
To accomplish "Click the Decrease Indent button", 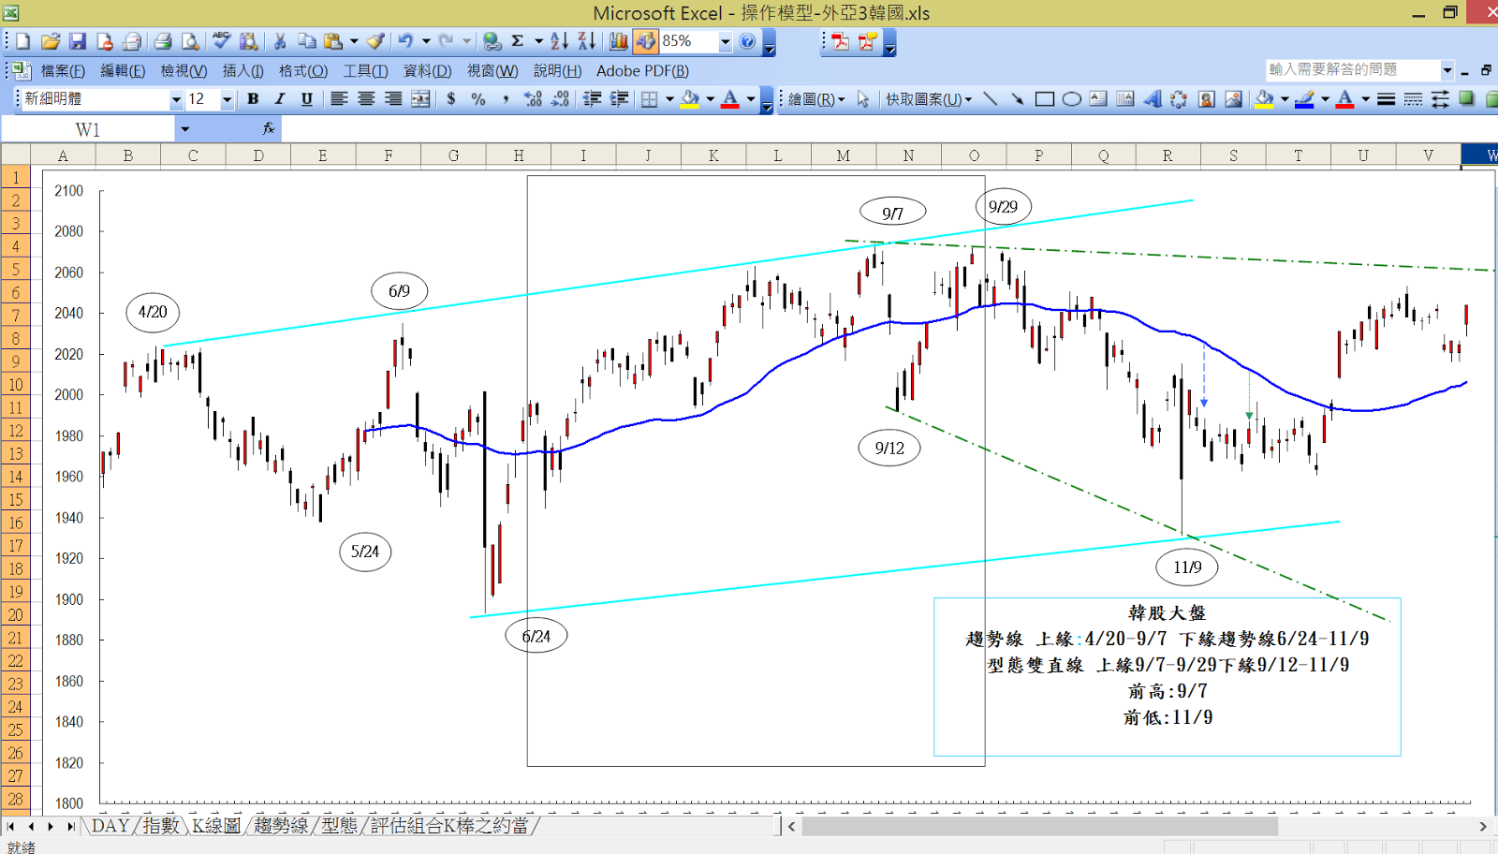I will coord(592,99).
